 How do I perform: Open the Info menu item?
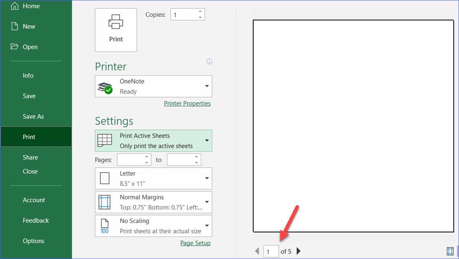click(x=28, y=76)
